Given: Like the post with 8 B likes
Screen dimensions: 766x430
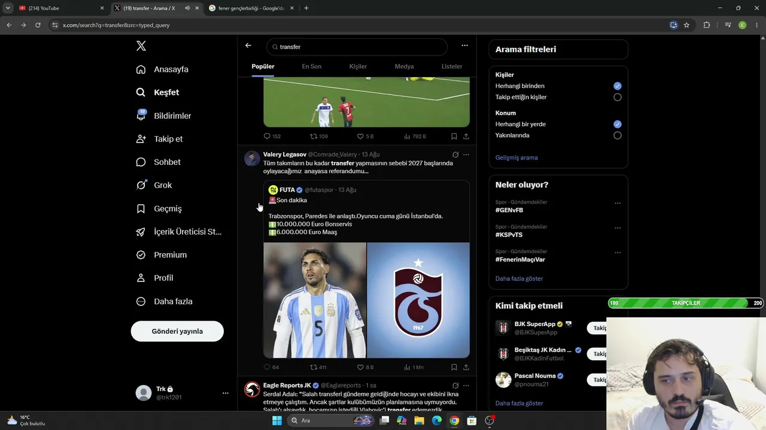Looking at the screenshot, I should click(365, 367).
